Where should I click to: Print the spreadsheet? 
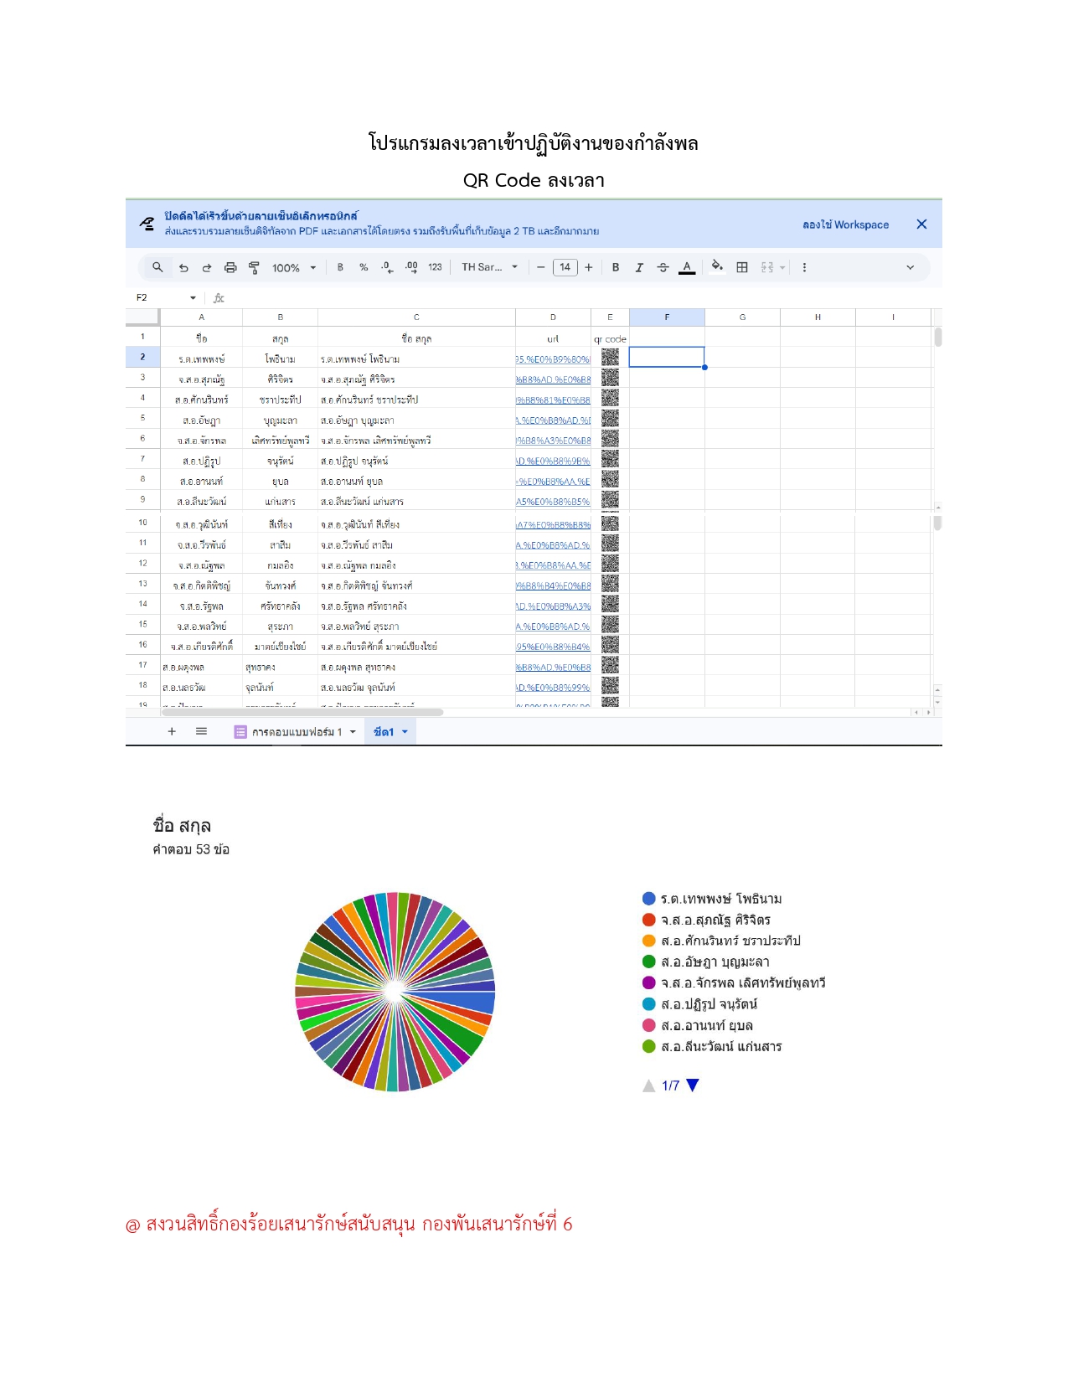[230, 268]
